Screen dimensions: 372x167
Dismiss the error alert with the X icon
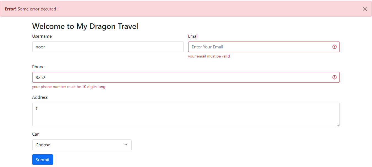click(365, 9)
